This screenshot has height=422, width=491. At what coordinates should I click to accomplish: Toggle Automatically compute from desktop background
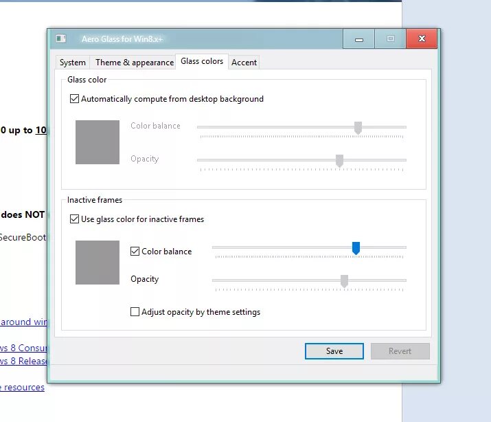pos(167,99)
